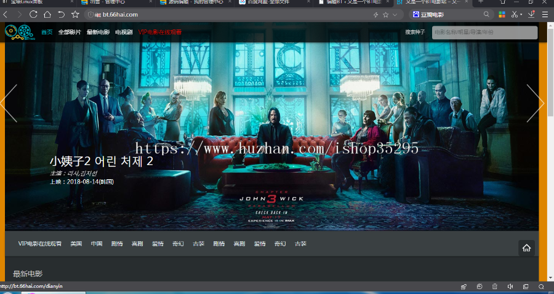Click circular icon next to rocket in status bar
Image resolution: width=554 pixels, height=294 pixels.
(480, 287)
